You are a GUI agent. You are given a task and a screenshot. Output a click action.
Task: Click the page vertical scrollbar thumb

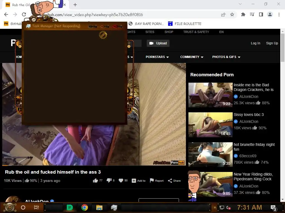click(x=282, y=47)
